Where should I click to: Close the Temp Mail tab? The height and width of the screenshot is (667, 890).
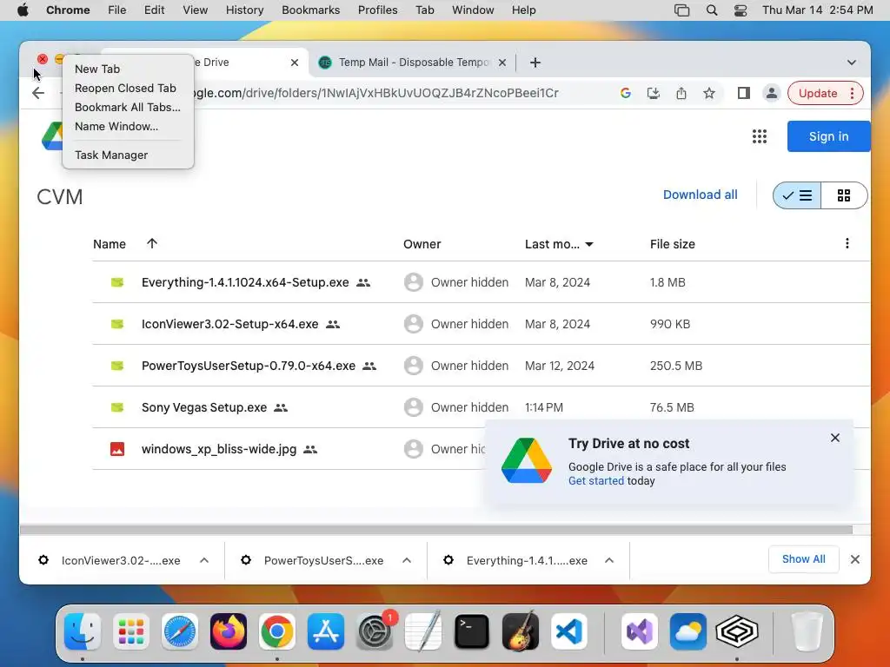point(502,63)
